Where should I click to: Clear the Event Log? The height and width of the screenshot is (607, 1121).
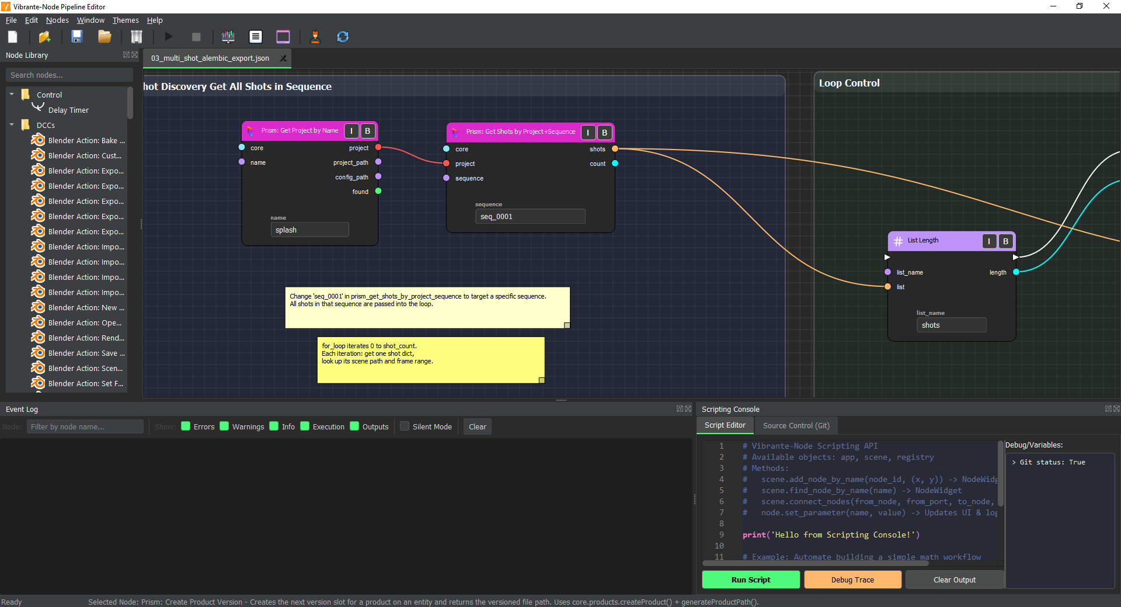[x=477, y=426]
